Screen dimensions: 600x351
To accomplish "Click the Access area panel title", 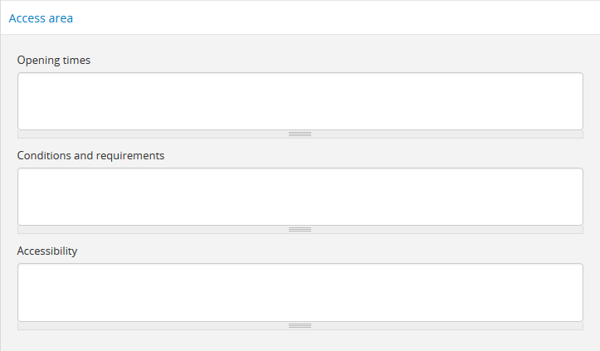I will [41, 18].
